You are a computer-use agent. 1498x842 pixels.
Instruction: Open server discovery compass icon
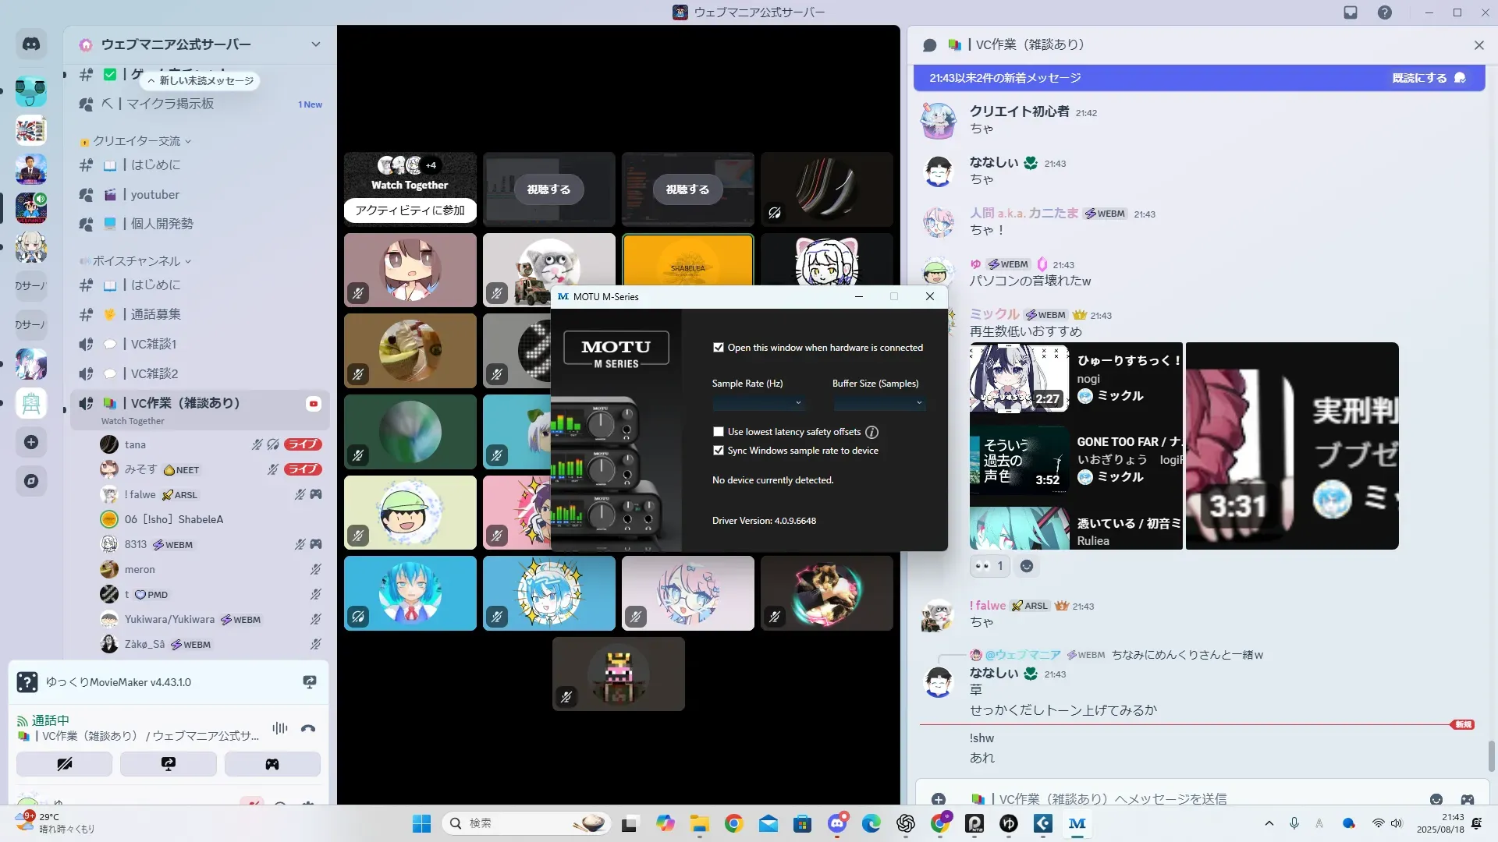31,481
